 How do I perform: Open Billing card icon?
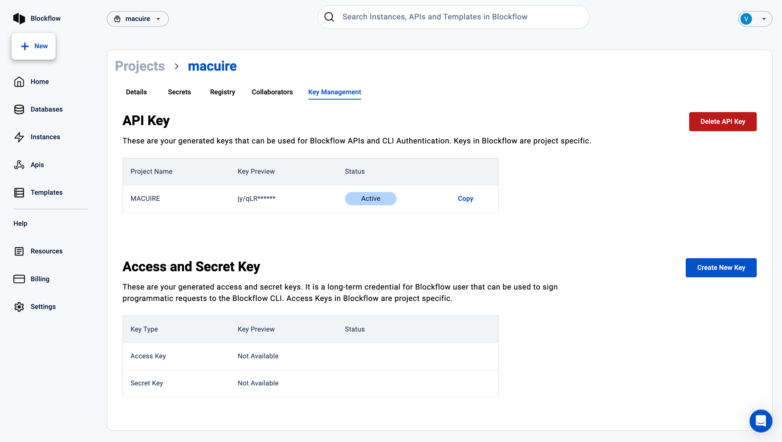(x=19, y=279)
